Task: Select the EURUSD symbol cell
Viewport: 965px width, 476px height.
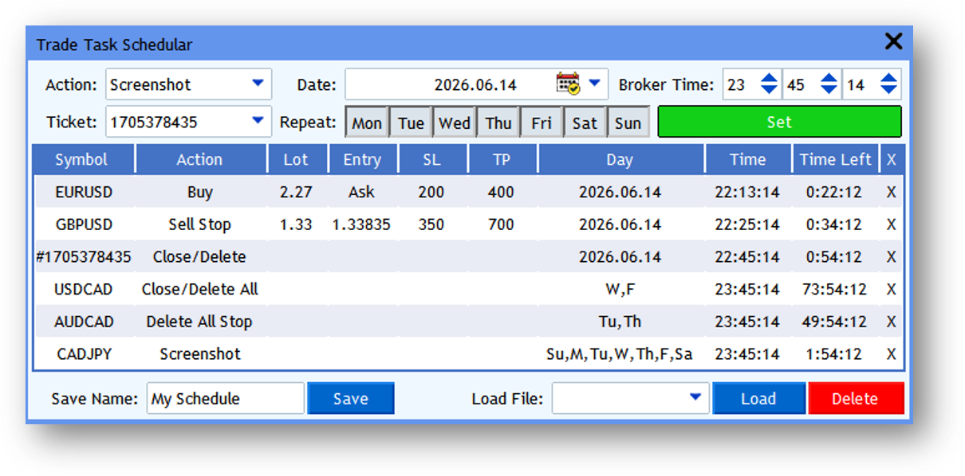Action: tap(84, 192)
